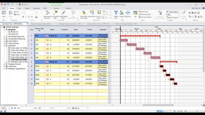The height and width of the screenshot is (115, 205).
Task: Switch to the Add-Ins ribbon tab
Action: [x=68, y=8]
